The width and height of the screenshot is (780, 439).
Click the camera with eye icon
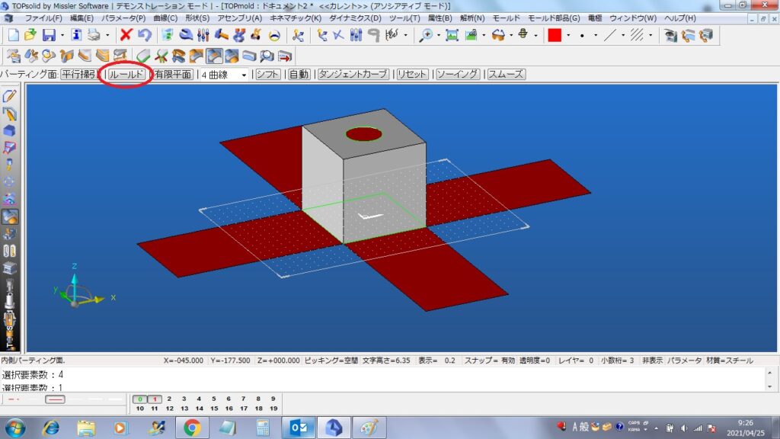tap(670, 35)
